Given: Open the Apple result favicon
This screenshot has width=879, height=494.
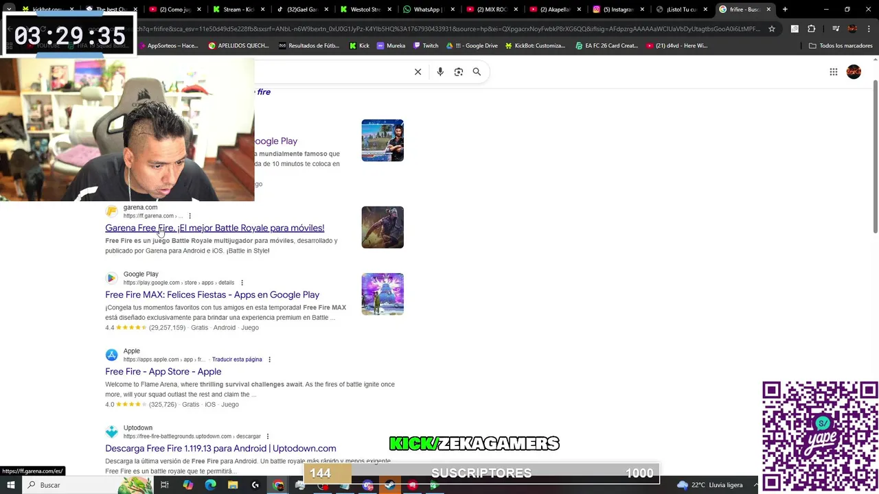Looking at the screenshot, I should (x=111, y=355).
